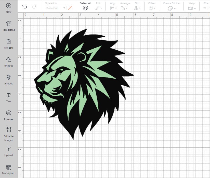Open the Templates panel

pyautogui.click(x=9, y=26)
